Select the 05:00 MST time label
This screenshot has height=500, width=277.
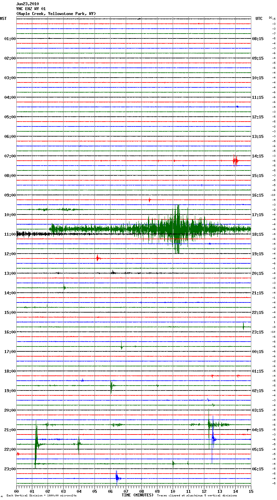point(10,117)
